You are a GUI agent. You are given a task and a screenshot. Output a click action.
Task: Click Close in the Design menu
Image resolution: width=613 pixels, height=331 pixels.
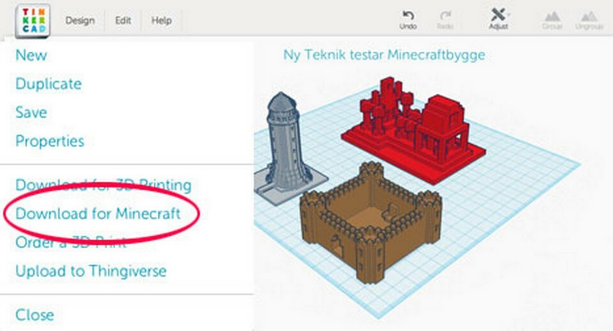coord(34,315)
